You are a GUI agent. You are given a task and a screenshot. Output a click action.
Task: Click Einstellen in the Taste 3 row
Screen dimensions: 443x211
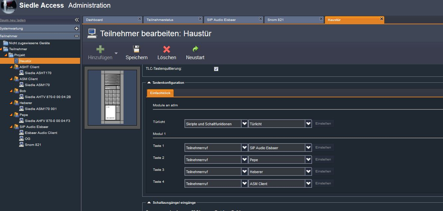point(323,171)
